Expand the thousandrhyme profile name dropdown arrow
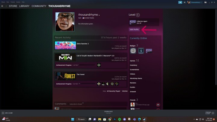The image size is (217, 122). 99,15
